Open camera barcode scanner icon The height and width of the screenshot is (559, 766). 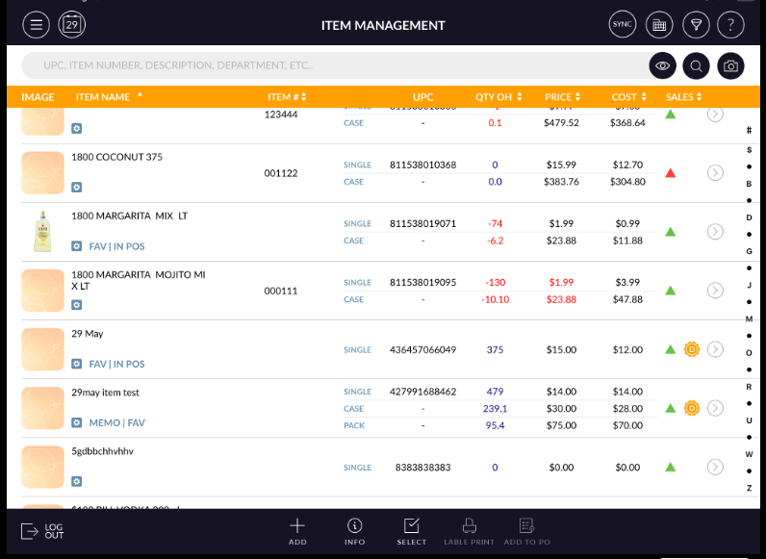730,65
